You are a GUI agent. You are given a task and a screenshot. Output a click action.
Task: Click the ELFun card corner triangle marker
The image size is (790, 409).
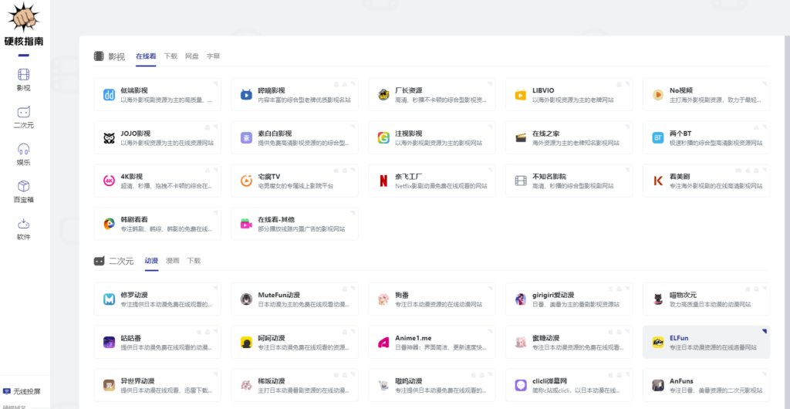(765, 331)
